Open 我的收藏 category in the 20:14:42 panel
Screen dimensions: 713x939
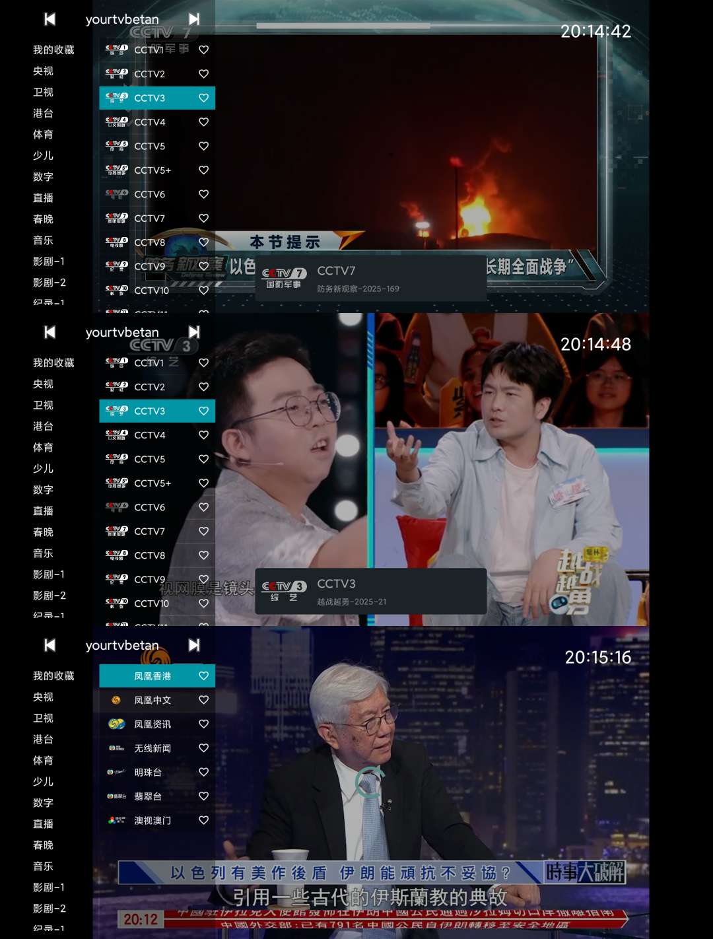(x=53, y=50)
